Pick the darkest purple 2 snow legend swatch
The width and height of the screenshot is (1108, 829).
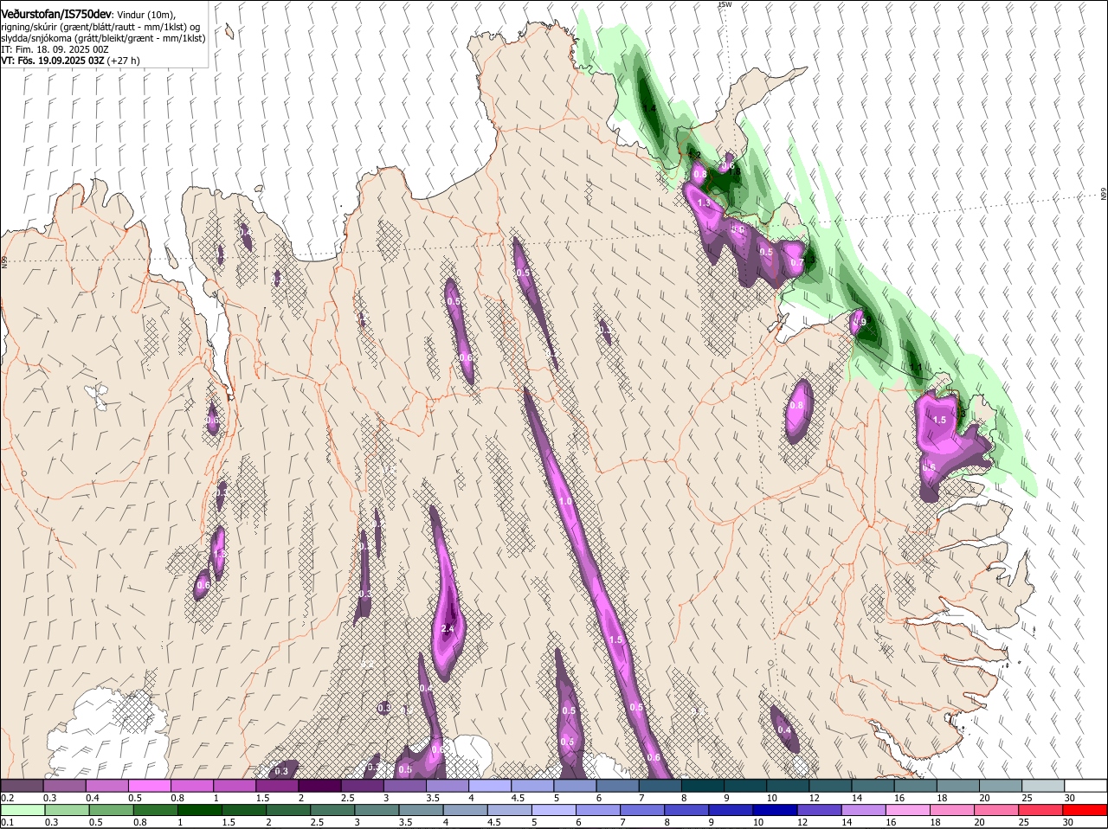pos(319,786)
